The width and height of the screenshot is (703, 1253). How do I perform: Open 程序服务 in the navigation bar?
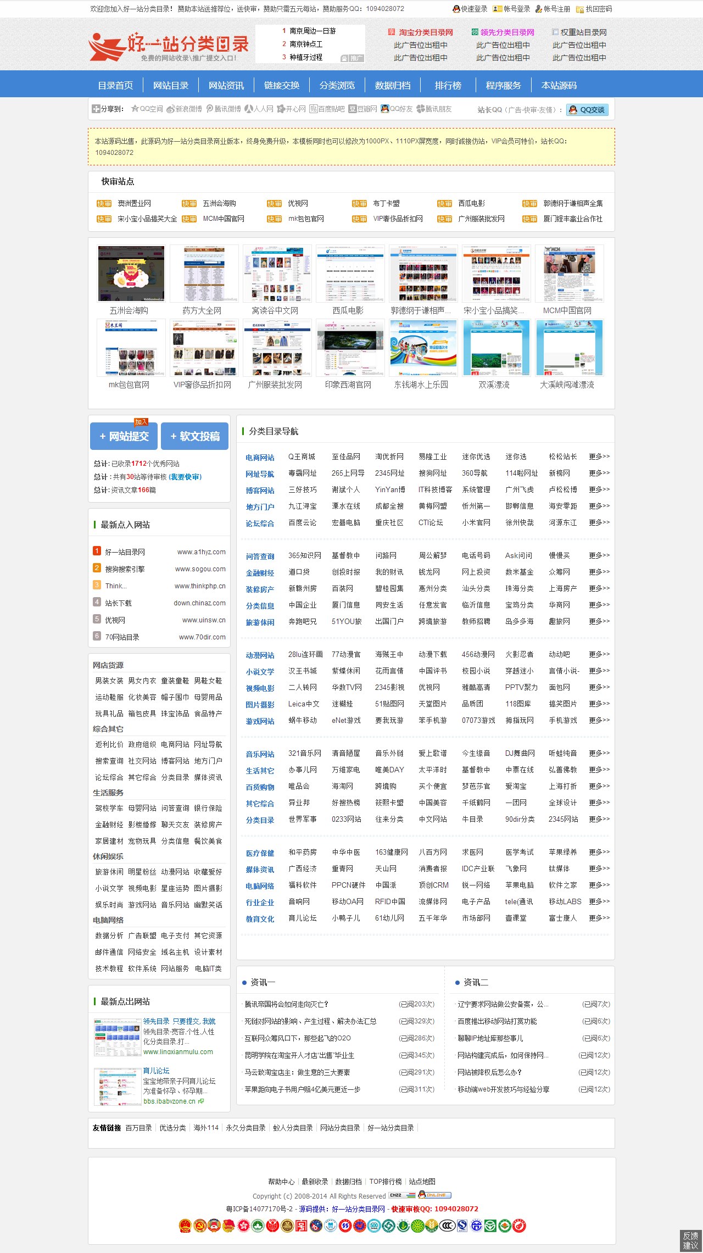[x=504, y=85]
